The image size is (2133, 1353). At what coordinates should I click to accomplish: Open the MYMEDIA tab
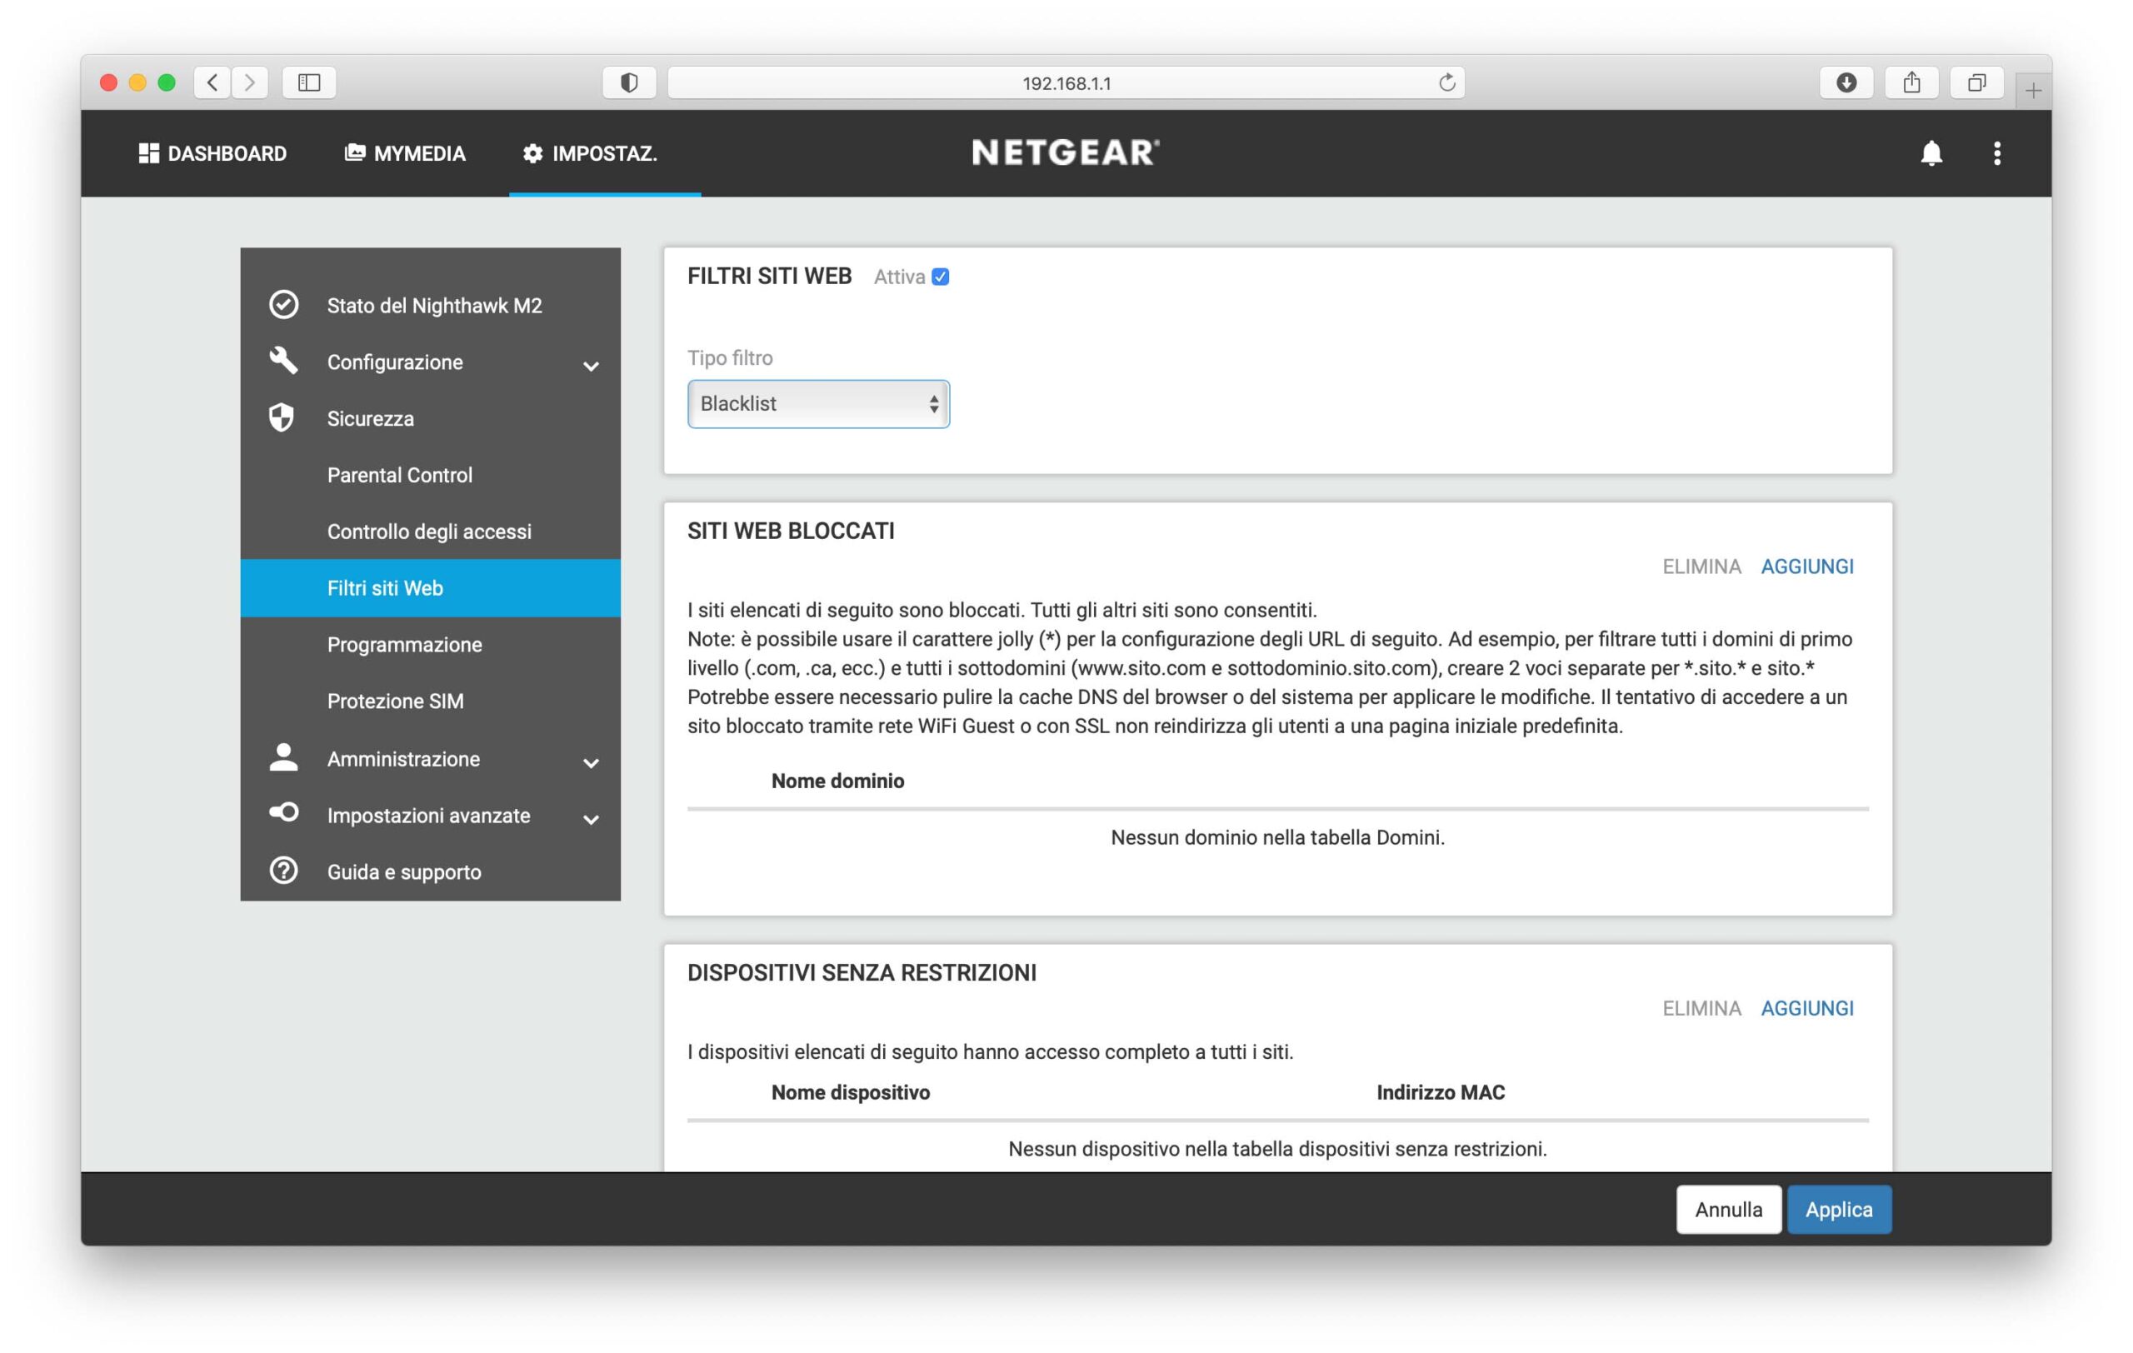[405, 153]
